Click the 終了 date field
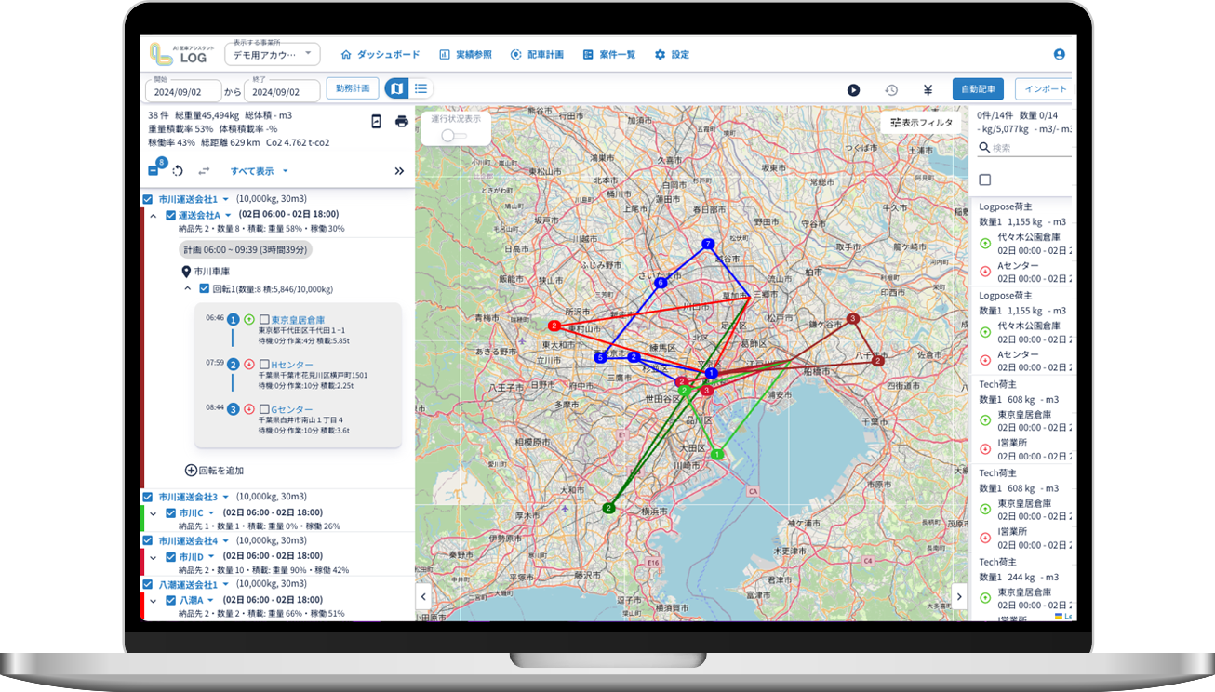Screen dimensions: 1215x692 pyautogui.click(x=283, y=91)
